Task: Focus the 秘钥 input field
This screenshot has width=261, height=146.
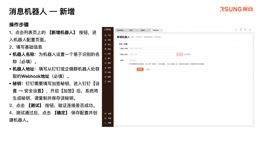Action: tap(152, 60)
